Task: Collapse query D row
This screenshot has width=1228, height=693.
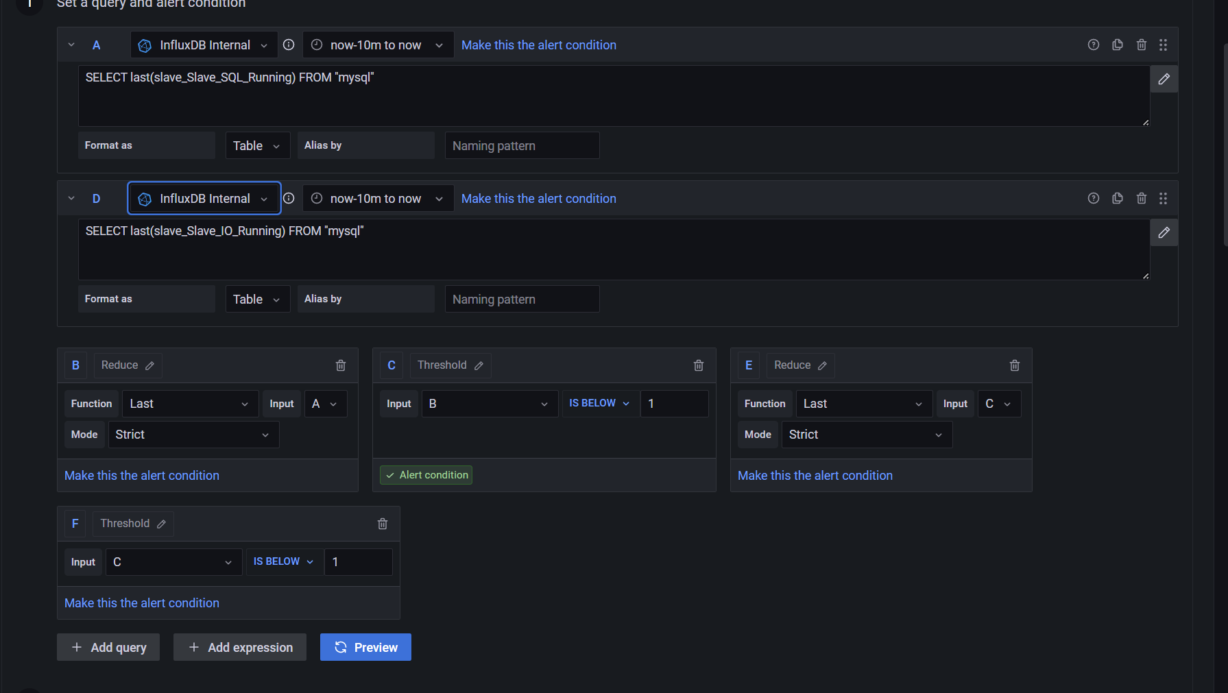Action: click(x=71, y=199)
